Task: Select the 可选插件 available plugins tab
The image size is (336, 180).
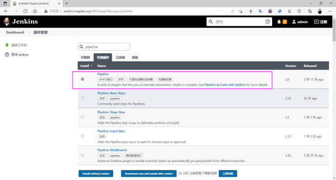Action: pyautogui.click(x=103, y=57)
